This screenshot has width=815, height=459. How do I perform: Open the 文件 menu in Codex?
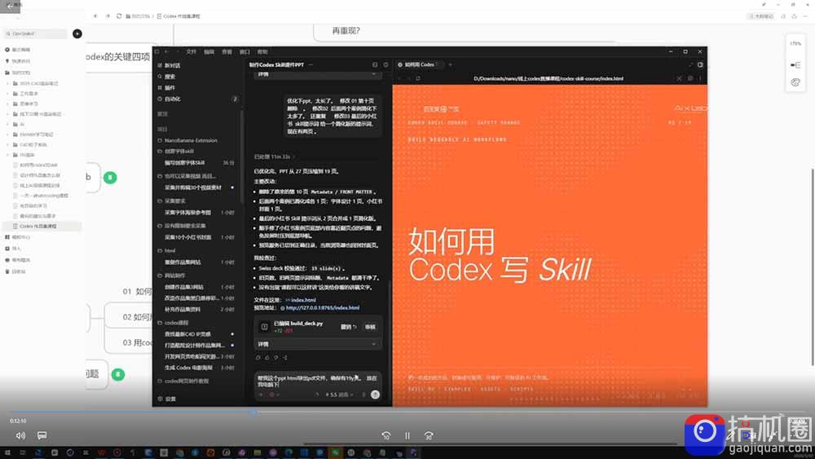[x=192, y=51]
